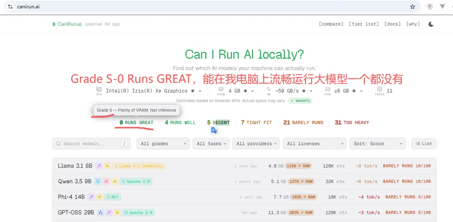
Task: Open the All tasks dropdown
Action: [211, 144]
